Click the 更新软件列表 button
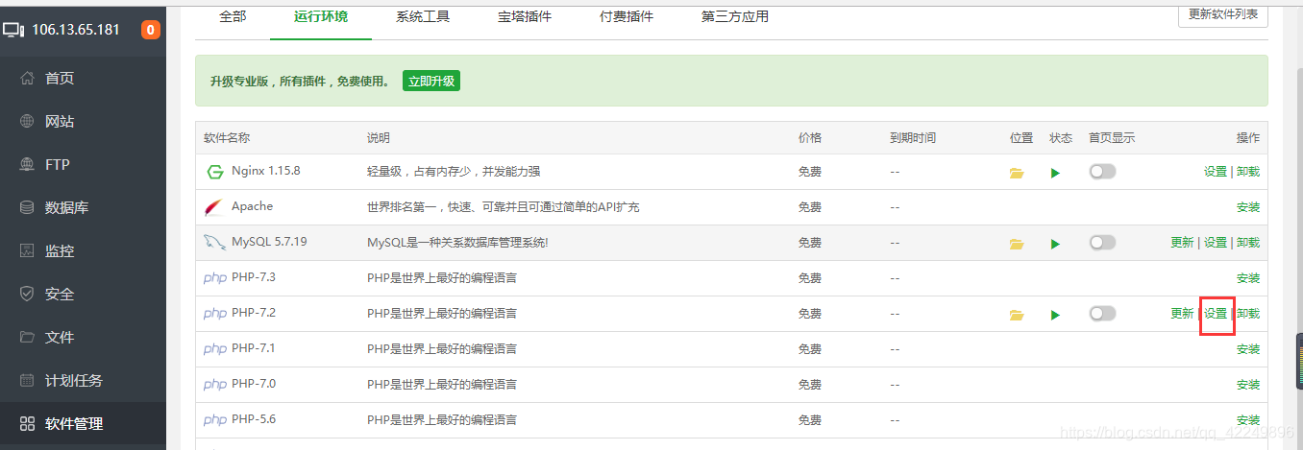The width and height of the screenshot is (1303, 450). [1223, 14]
